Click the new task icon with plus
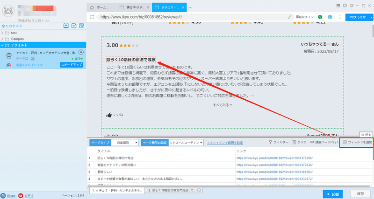Image resolution: width=374 pixels, height=199 pixels. tap(74, 26)
